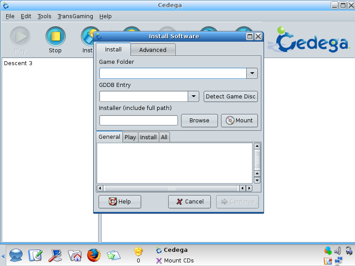Open the text editor taskbar icon
The image size is (355, 266).
[x=35, y=255]
